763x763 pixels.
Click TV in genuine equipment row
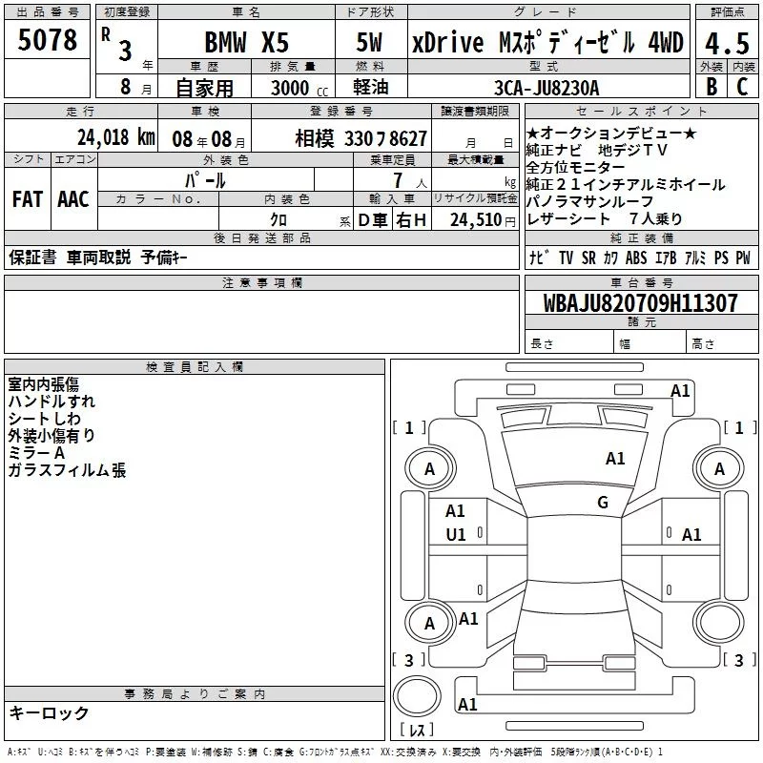[x=566, y=258]
